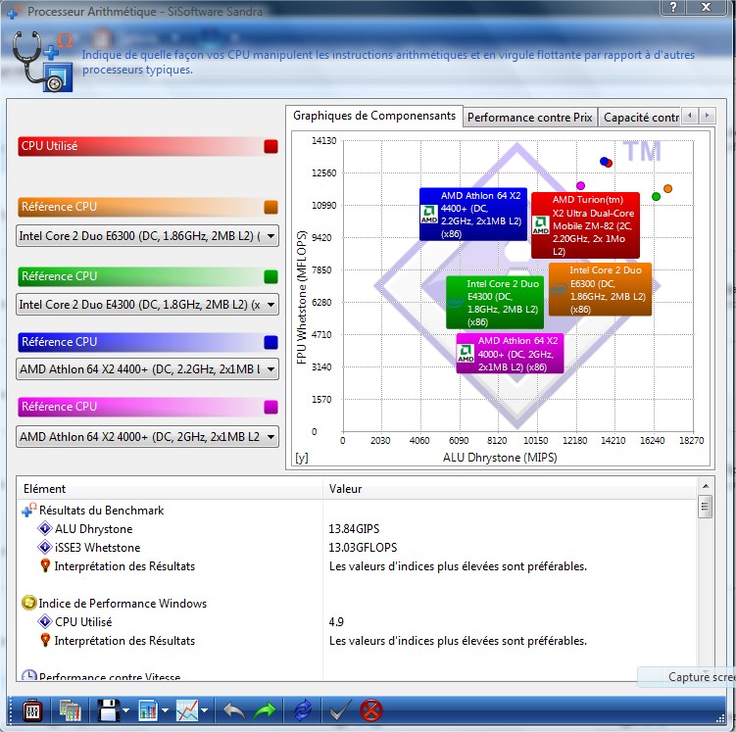This screenshot has width=736, height=732.
Task: Click the red CPU Utilisé color swatch
Action: click(270, 146)
